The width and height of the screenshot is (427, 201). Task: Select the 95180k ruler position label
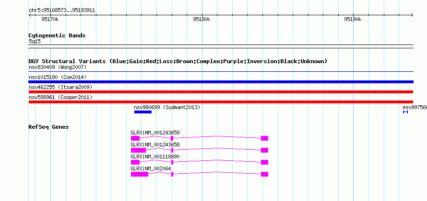point(202,19)
